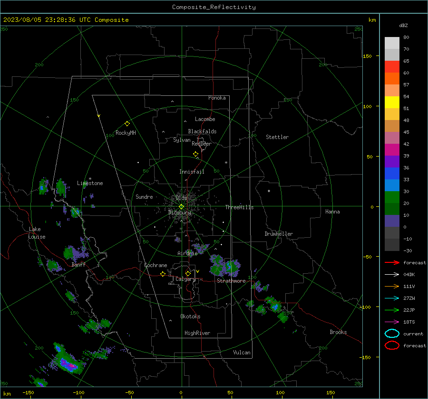Click the ThreeHills town label
This screenshot has height=399, width=428.
pos(239,207)
